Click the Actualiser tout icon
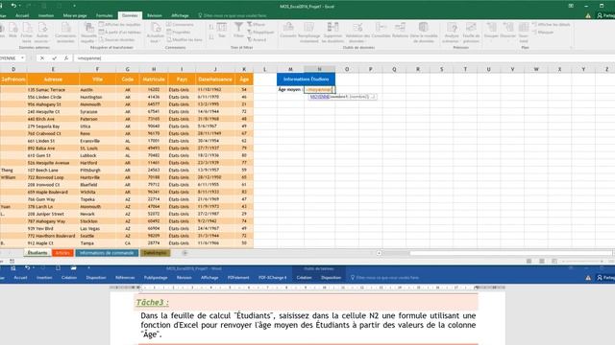The height and width of the screenshot is (345, 615). pos(156,28)
